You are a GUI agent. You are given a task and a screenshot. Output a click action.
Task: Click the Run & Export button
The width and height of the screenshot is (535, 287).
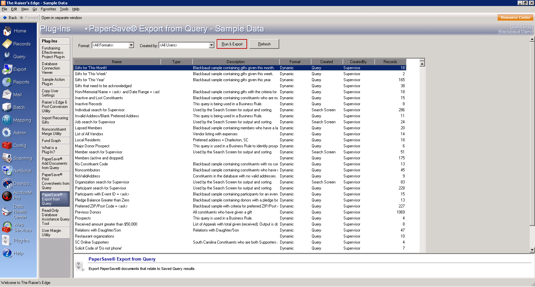click(232, 44)
